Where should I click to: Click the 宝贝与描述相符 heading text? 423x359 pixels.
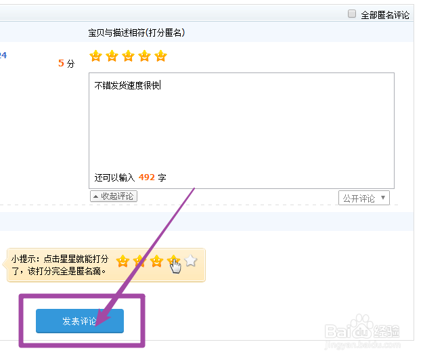[137, 33]
